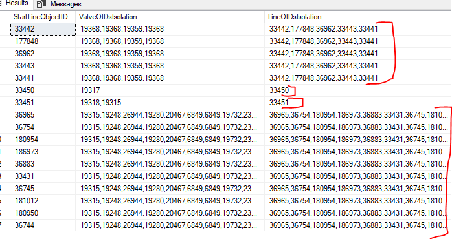The image size is (452, 239).
Task: Switch to the Messages tab
Action: pos(60,4)
